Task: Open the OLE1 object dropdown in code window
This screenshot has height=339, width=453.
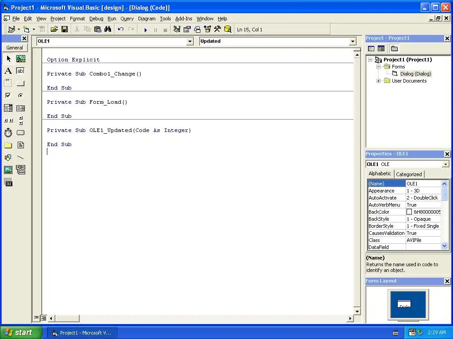Action: point(190,41)
